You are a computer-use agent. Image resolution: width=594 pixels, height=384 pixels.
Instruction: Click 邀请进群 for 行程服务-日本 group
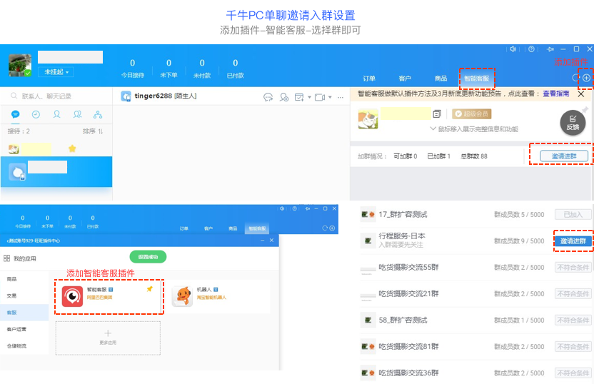573,241
